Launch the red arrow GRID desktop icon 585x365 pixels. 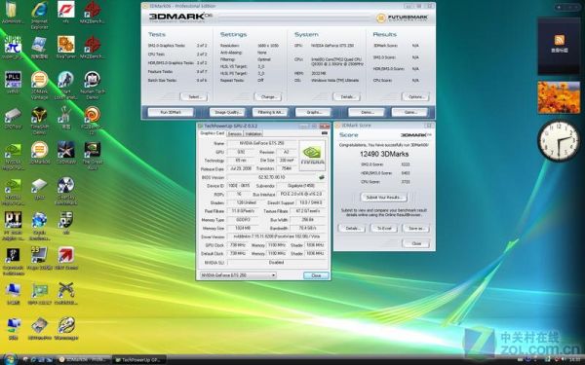(66, 259)
